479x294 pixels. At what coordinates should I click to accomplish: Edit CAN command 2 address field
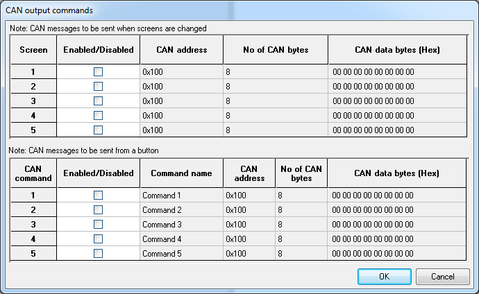point(249,210)
